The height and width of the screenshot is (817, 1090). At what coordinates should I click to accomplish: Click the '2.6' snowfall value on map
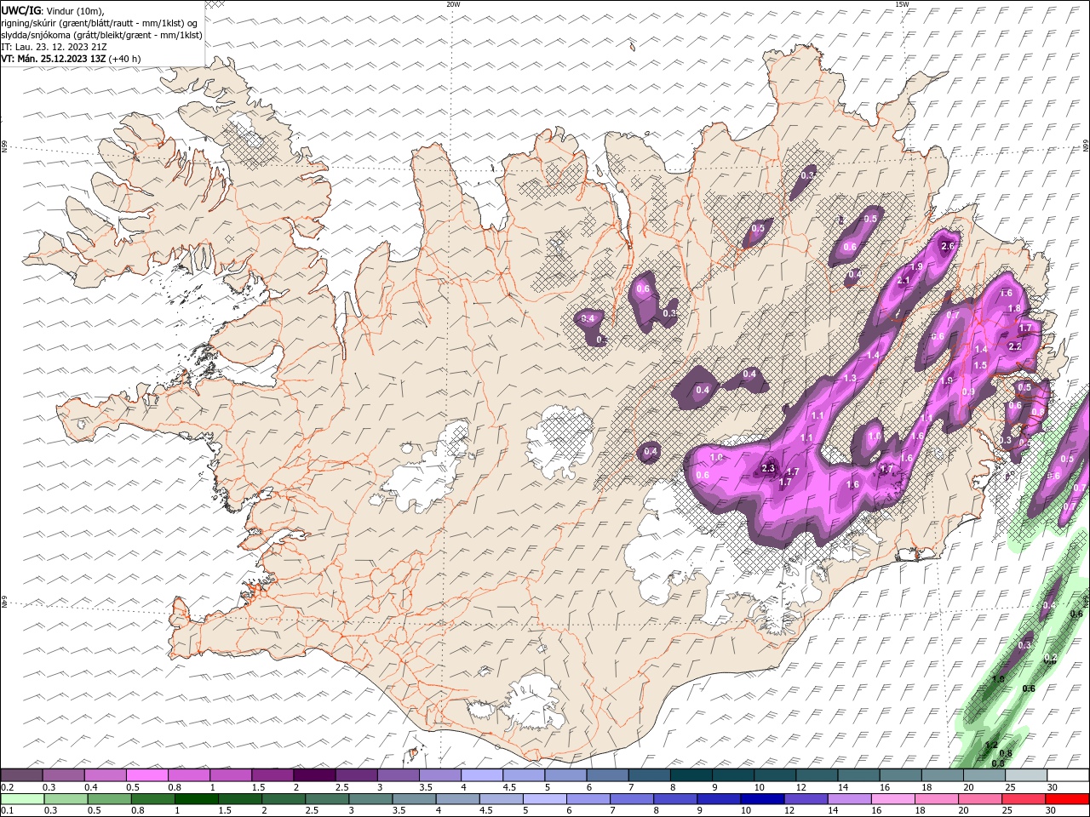[949, 246]
